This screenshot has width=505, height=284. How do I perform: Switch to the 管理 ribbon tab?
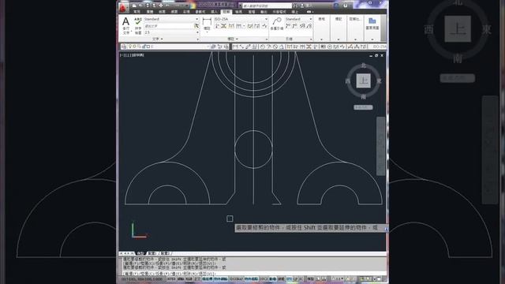pos(251,12)
